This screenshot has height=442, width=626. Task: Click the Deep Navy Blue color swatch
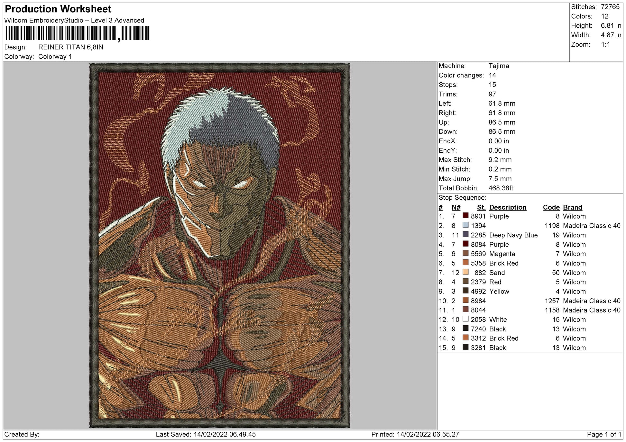(x=465, y=235)
